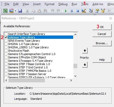Open the Project Explorer icon
Image resolution: width=114 pixels, height=107 pixels.
(x=91, y=11)
